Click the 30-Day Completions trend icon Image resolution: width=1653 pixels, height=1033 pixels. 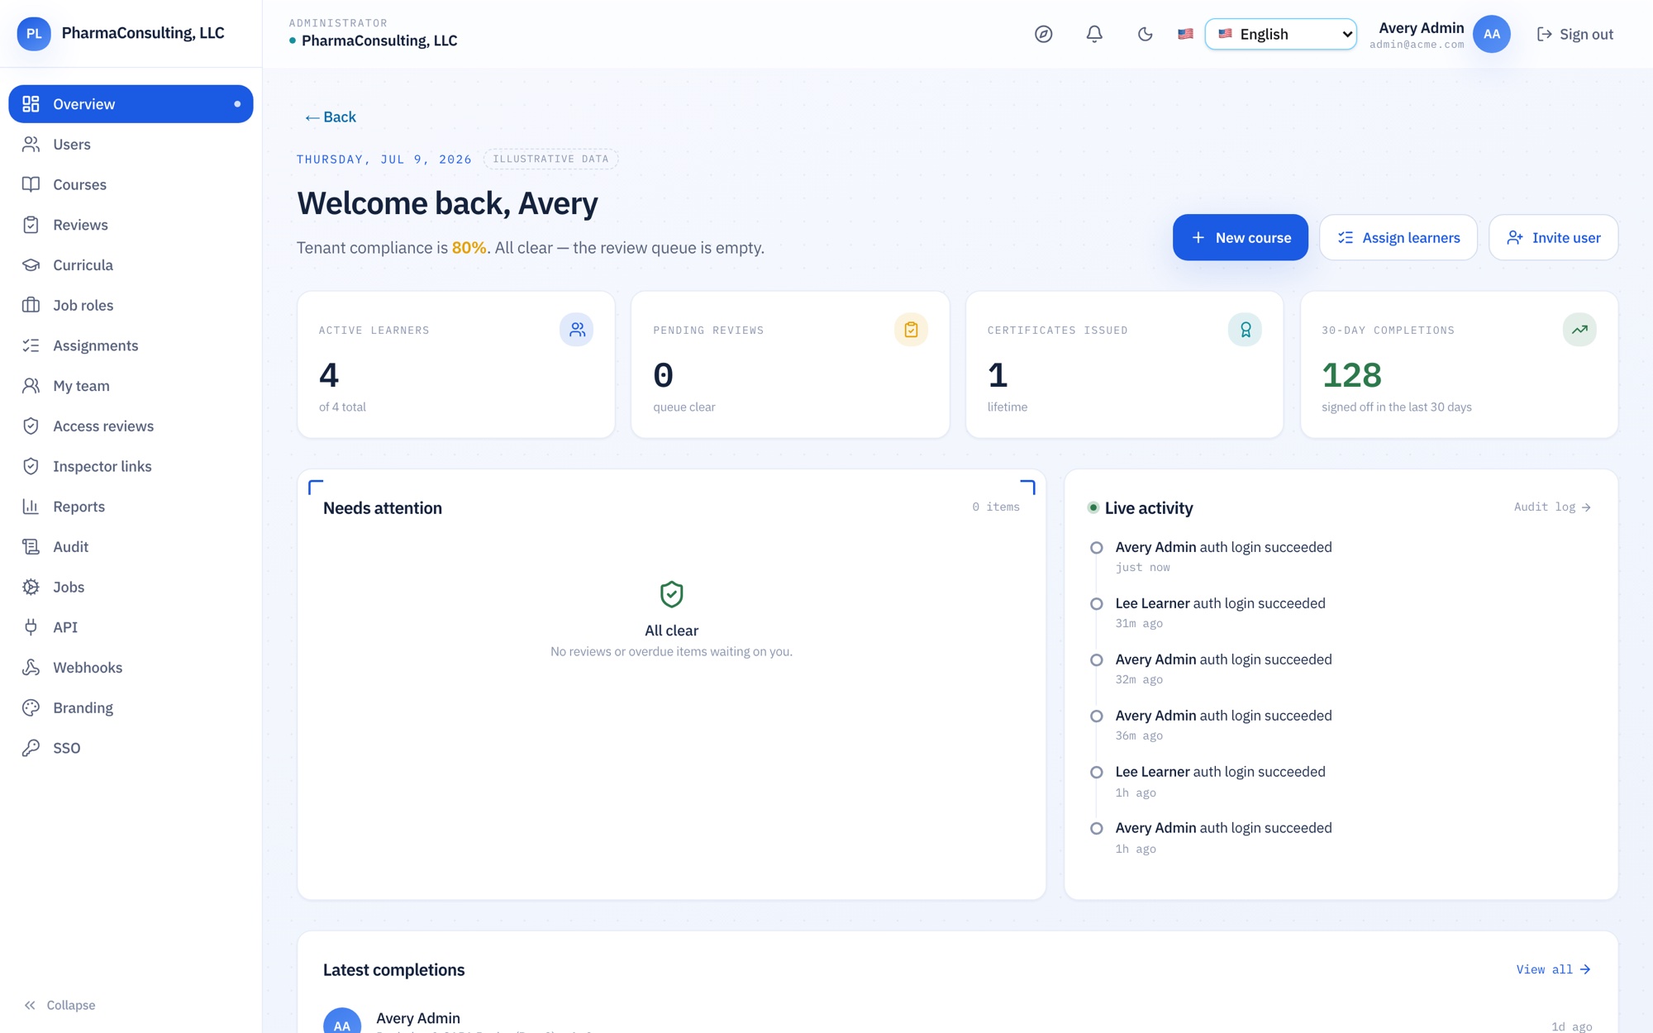[x=1579, y=330]
